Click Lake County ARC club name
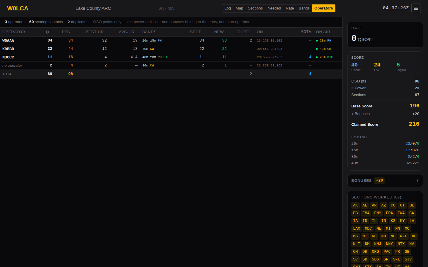 [x=93, y=8]
